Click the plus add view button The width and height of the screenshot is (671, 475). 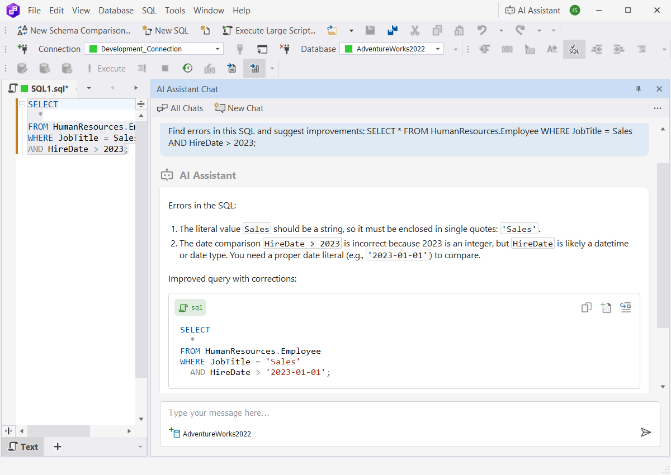pos(58,446)
